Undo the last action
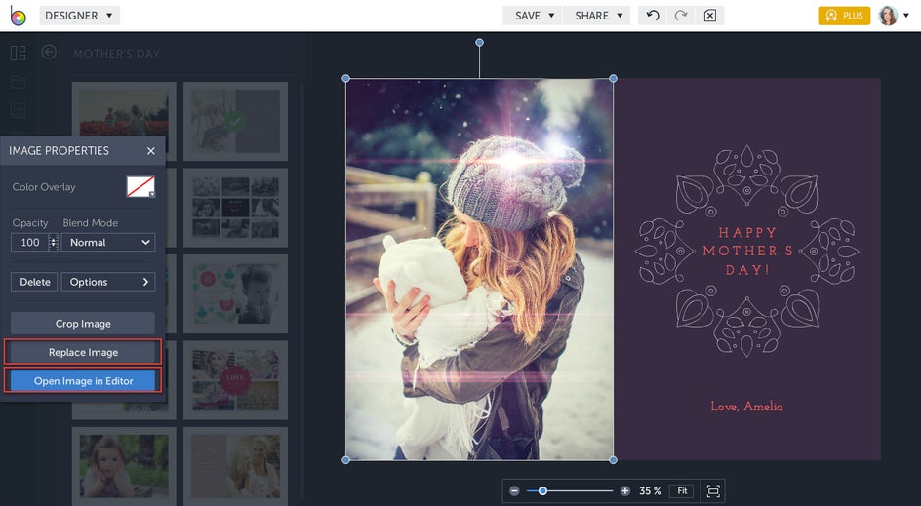The image size is (921, 506). [653, 16]
